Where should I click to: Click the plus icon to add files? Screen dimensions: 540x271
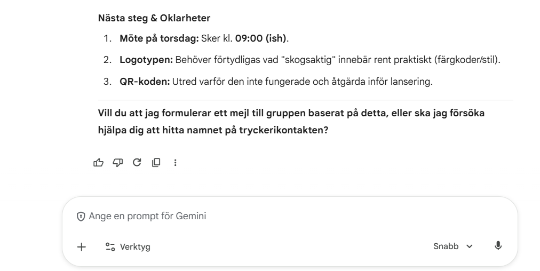[x=82, y=246]
